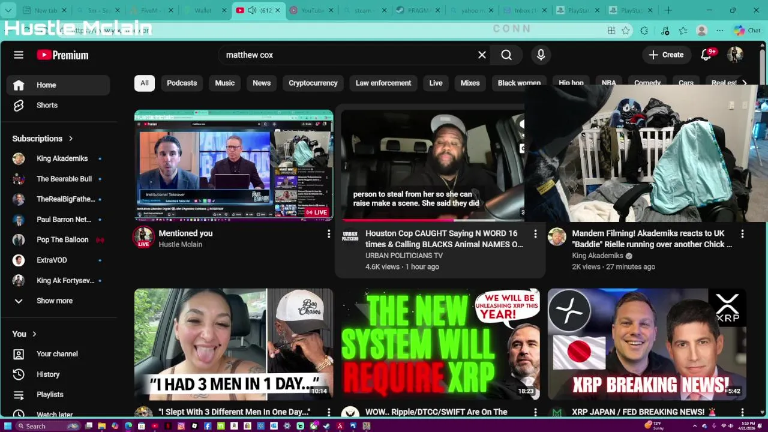Open the account avatar menu
Viewport: 768px width, 432px height.
coord(735,55)
